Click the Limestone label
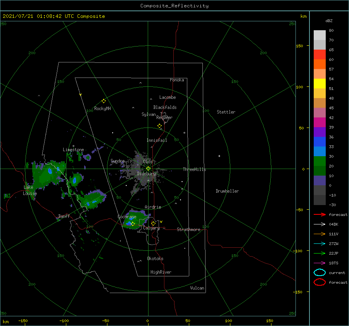The width and height of the screenshot is (349, 326). tap(73, 150)
